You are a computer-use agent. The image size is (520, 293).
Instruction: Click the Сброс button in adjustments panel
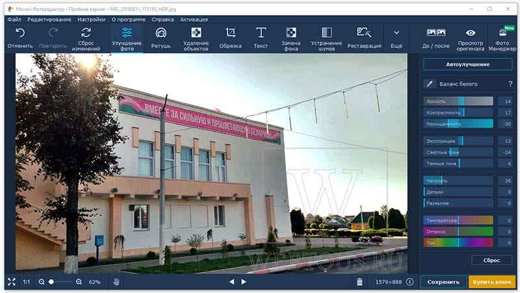coord(491,260)
